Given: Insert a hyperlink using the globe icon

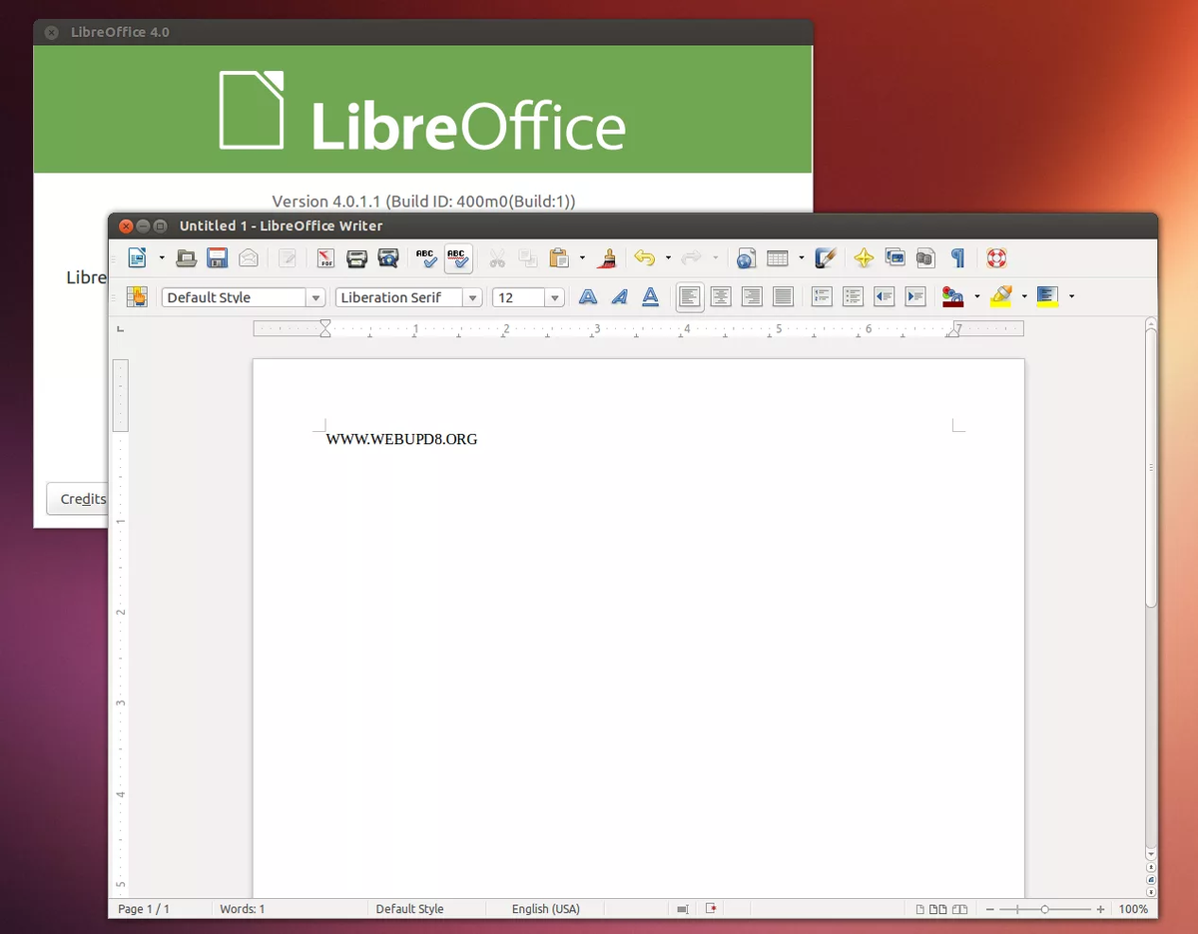Looking at the screenshot, I should coord(746,257).
